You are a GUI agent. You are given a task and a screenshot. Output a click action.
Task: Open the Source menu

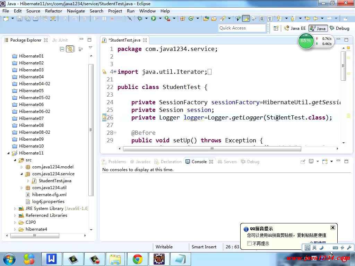coord(33,11)
